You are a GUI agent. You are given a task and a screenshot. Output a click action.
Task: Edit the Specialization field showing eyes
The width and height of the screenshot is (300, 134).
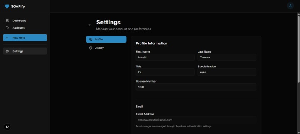point(227,72)
